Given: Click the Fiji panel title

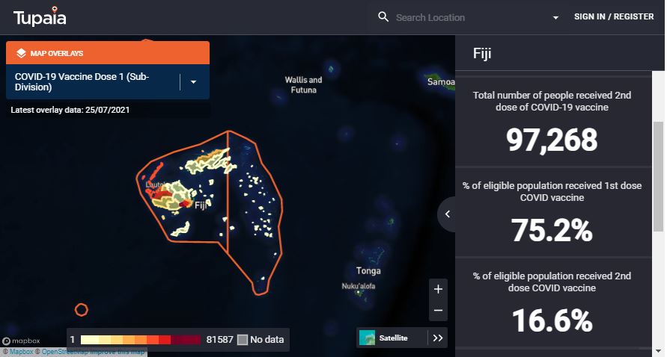Looking at the screenshot, I should click(482, 54).
